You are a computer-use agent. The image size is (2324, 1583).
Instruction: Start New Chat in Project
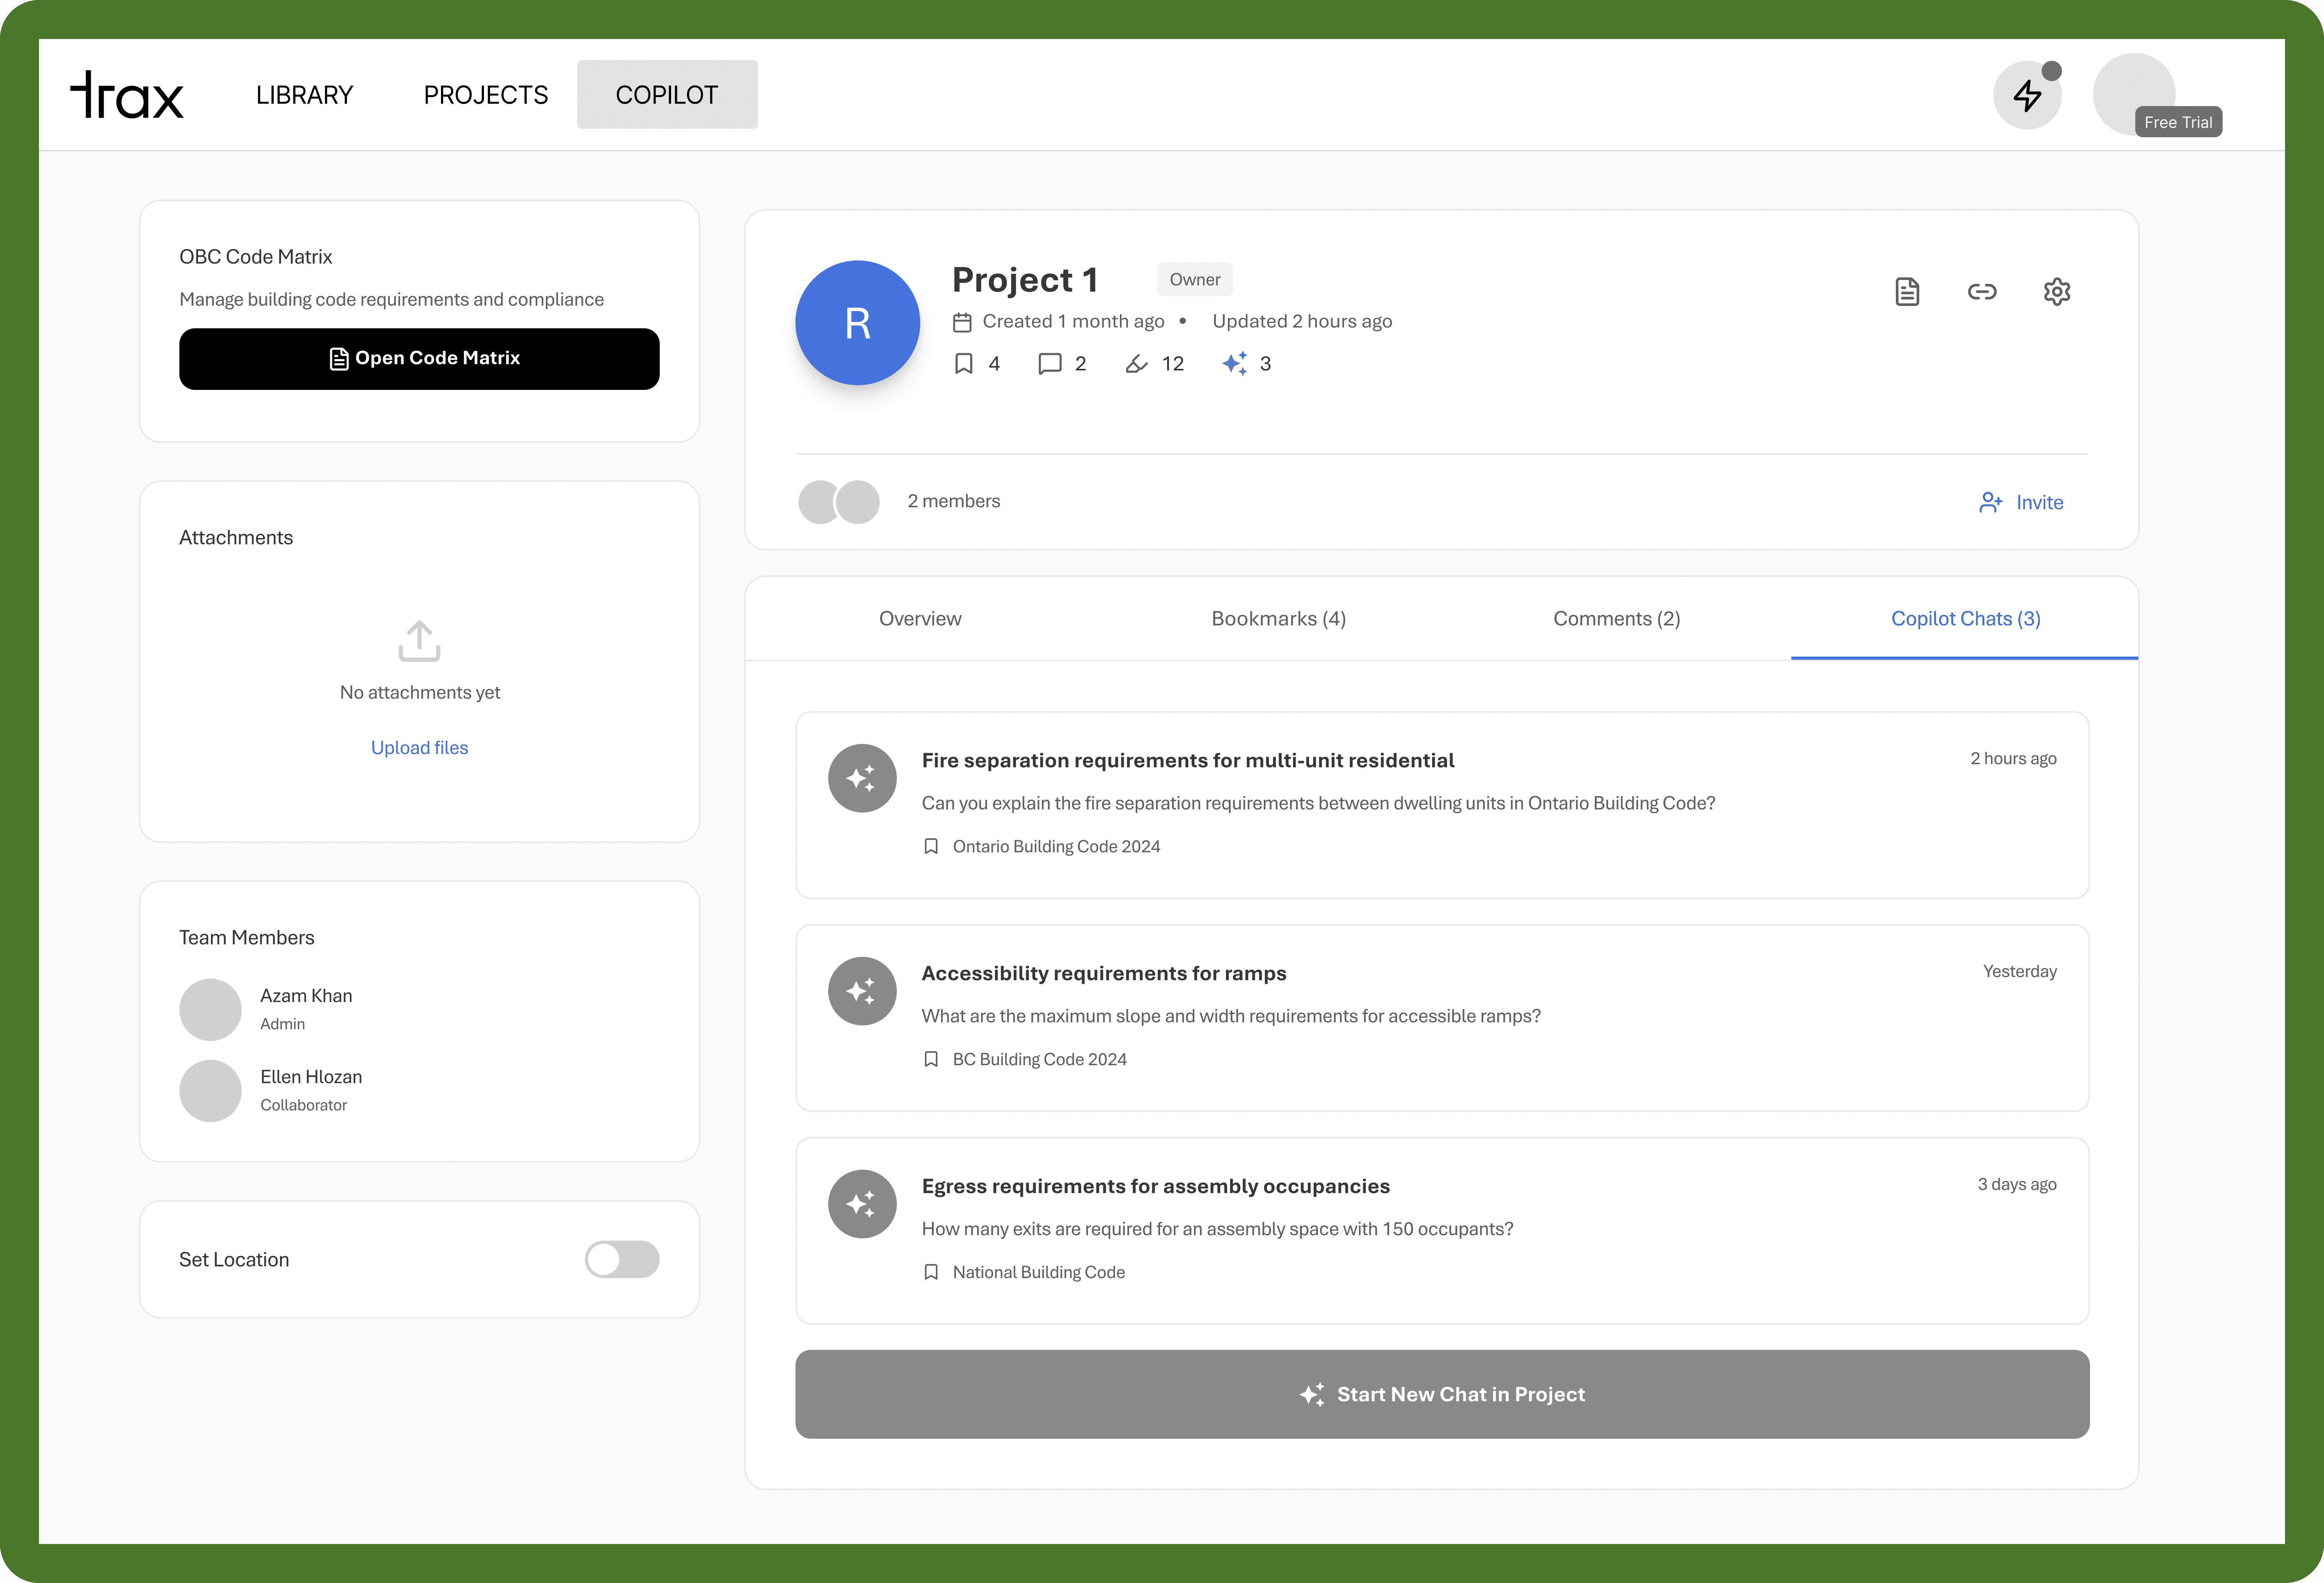click(x=1441, y=1394)
